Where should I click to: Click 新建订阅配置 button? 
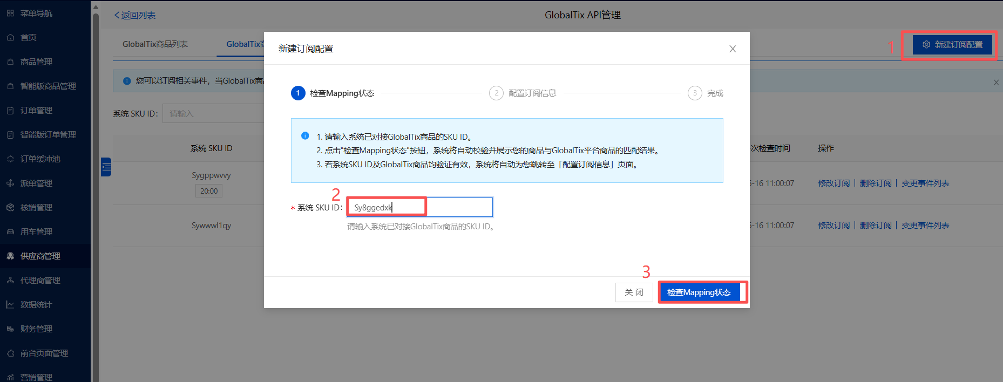click(x=952, y=45)
